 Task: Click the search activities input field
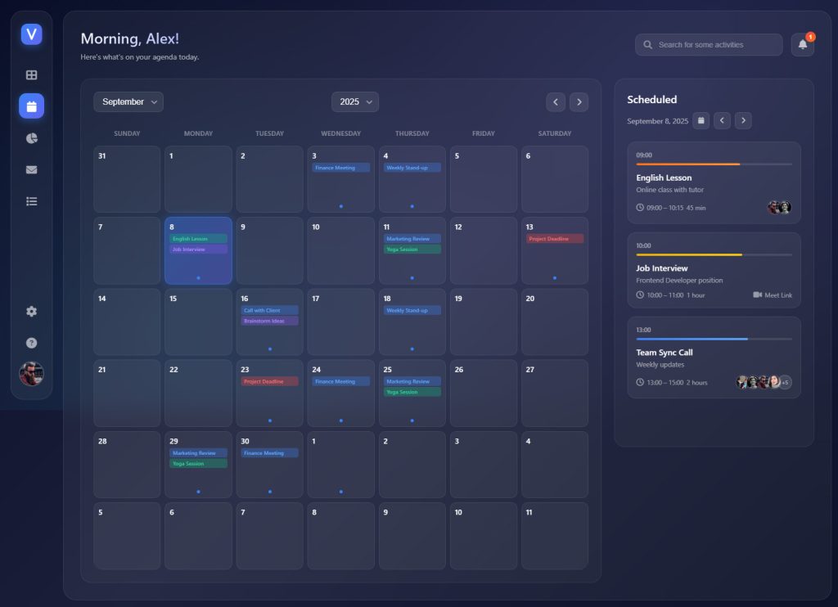(x=709, y=45)
